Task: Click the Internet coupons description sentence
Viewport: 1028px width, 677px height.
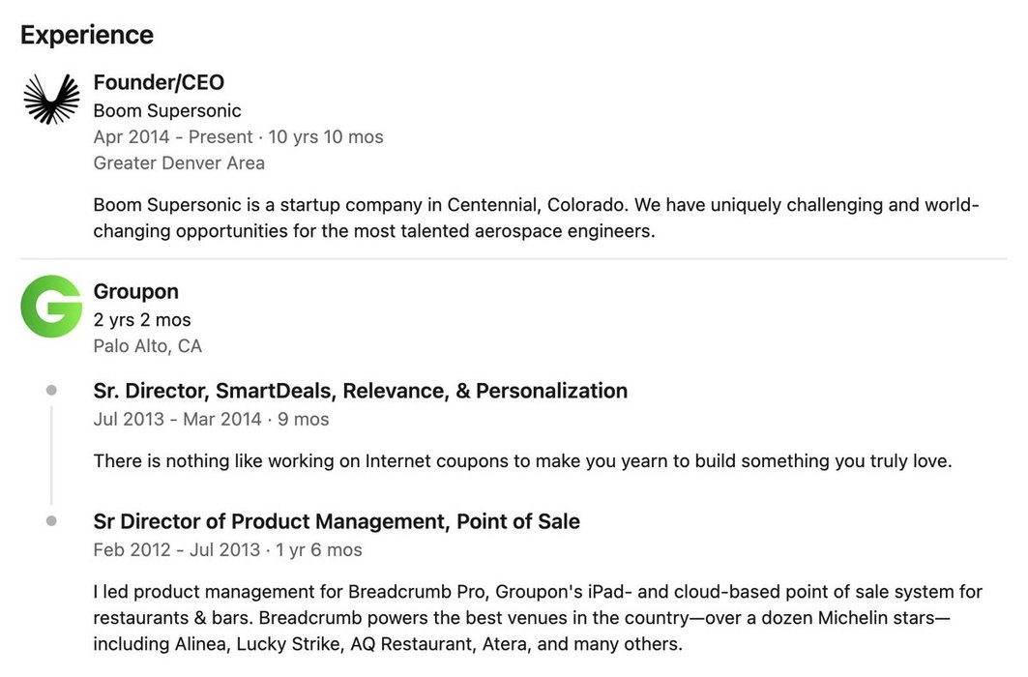Action: click(x=522, y=461)
